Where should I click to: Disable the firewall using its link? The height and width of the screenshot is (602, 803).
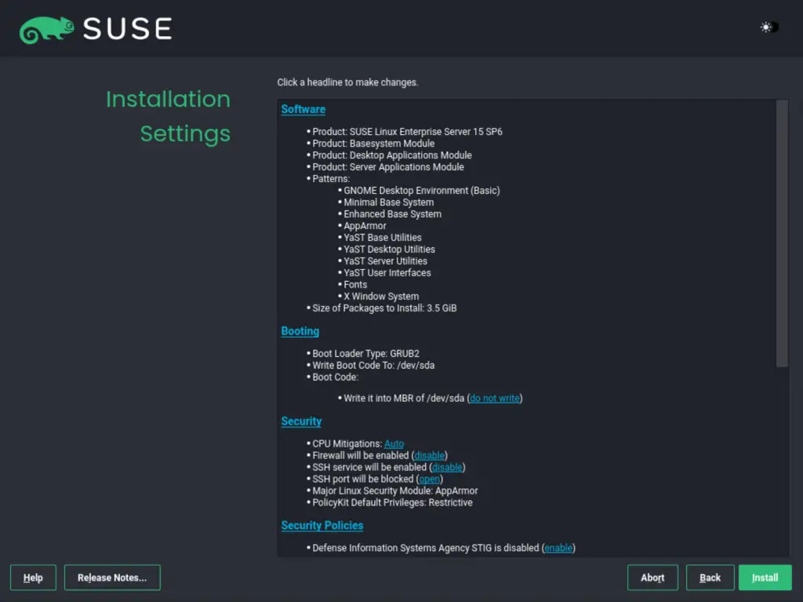(x=429, y=455)
